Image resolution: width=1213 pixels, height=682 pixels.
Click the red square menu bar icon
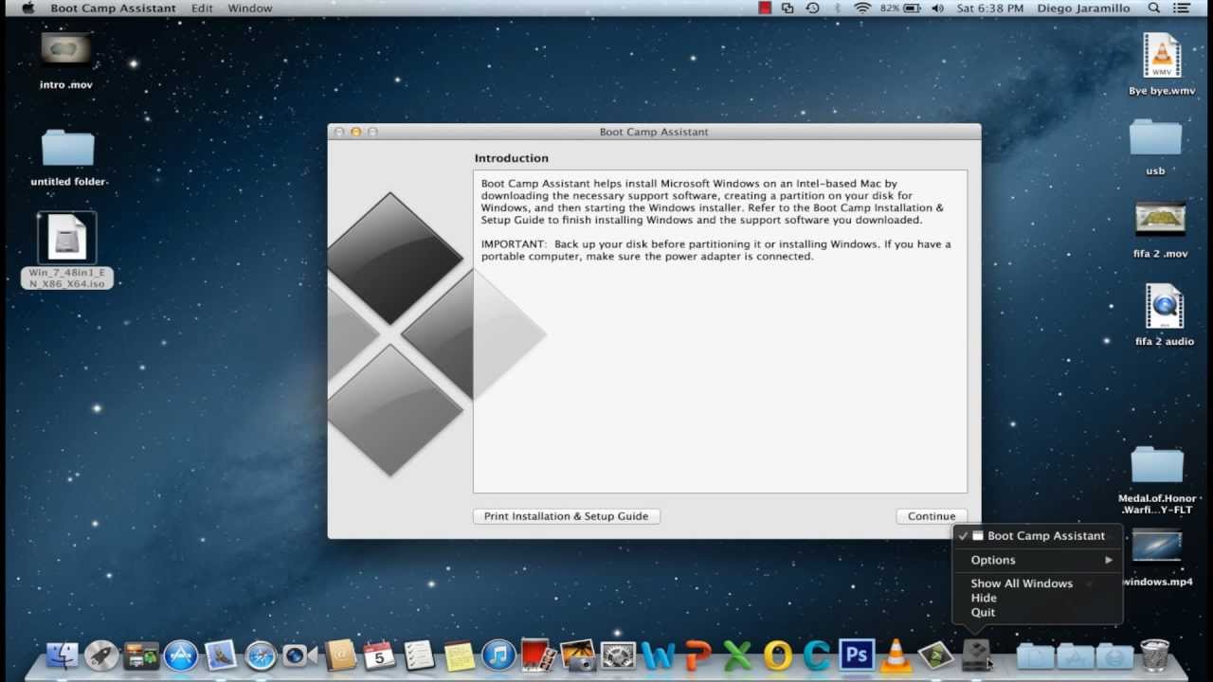point(766,8)
